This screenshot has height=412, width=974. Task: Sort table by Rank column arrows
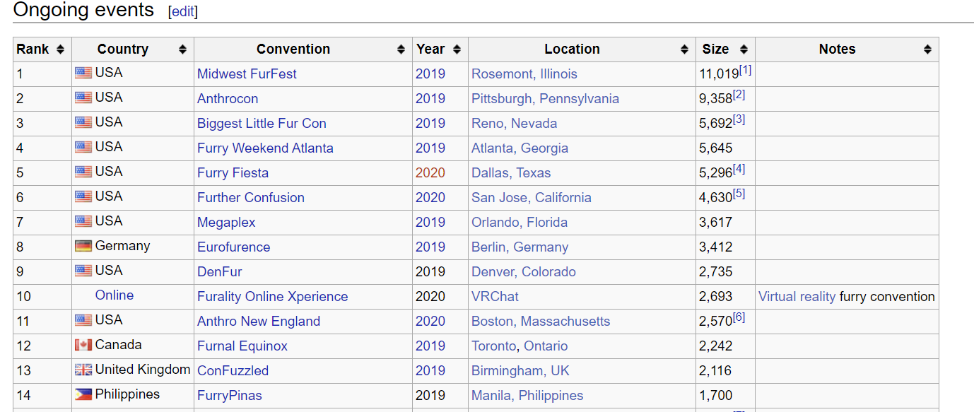coord(60,49)
